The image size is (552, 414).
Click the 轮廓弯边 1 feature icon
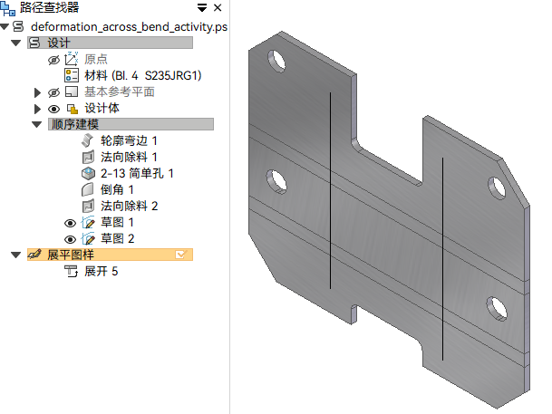click(x=87, y=140)
